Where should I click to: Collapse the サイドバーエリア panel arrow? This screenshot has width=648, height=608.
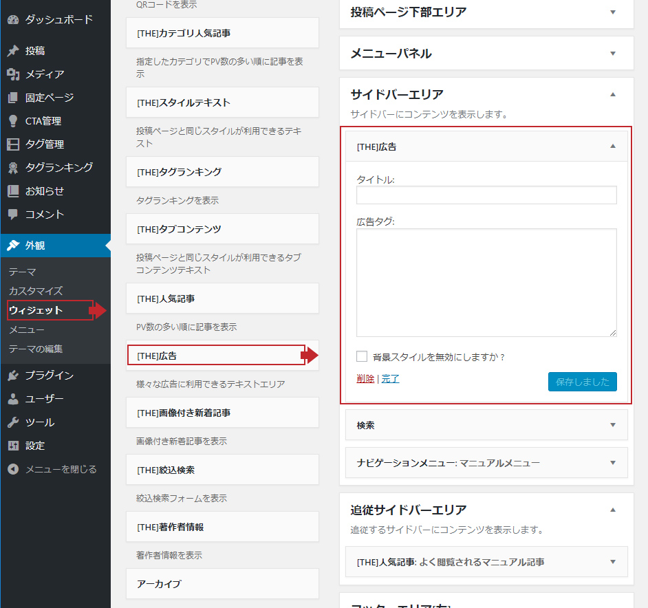[x=613, y=94]
